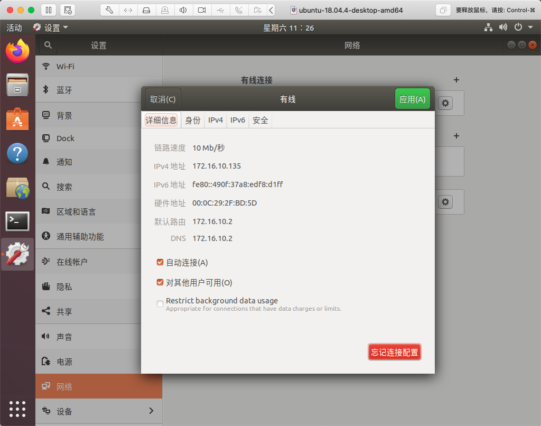The height and width of the screenshot is (426, 541).
Task: Open 活动 overview in top bar
Action: pos(14,27)
